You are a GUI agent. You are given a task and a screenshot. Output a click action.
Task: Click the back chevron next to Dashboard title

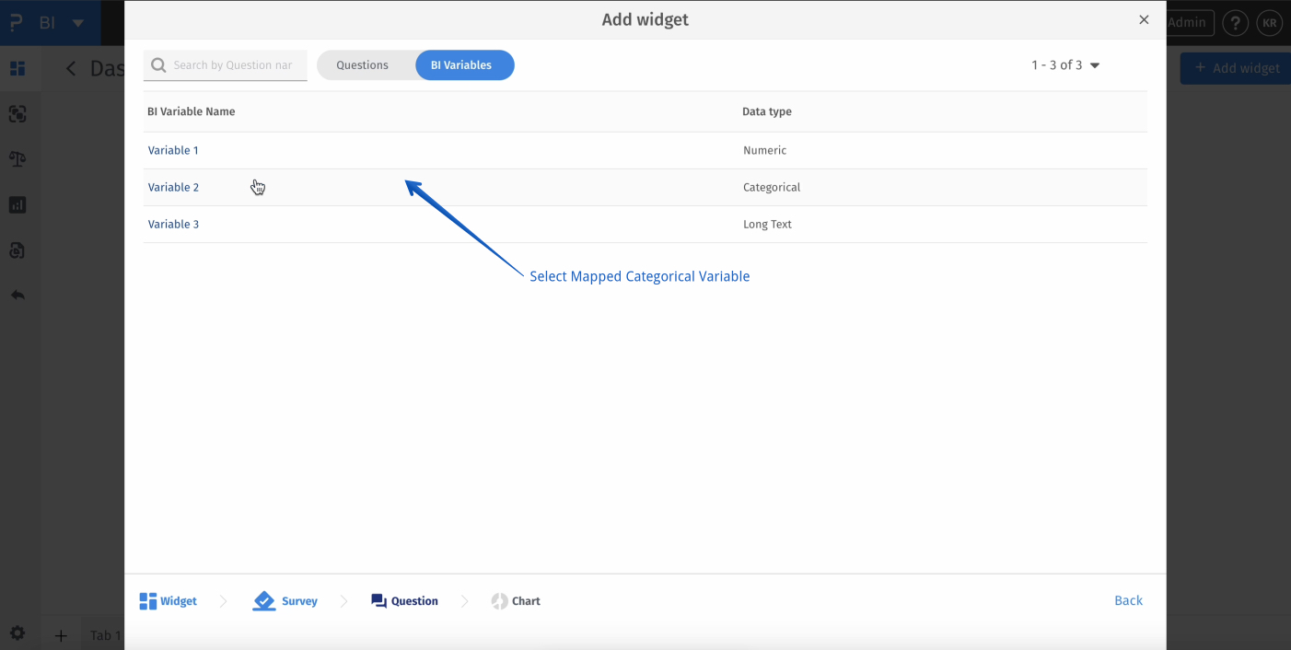[x=71, y=68]
